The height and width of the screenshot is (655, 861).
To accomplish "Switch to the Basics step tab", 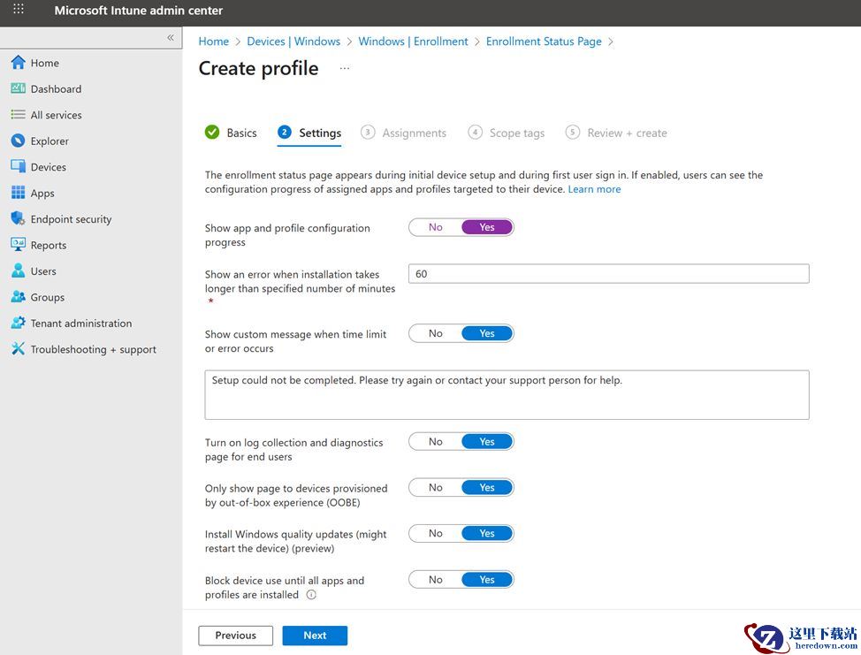I will click(241, 133).
